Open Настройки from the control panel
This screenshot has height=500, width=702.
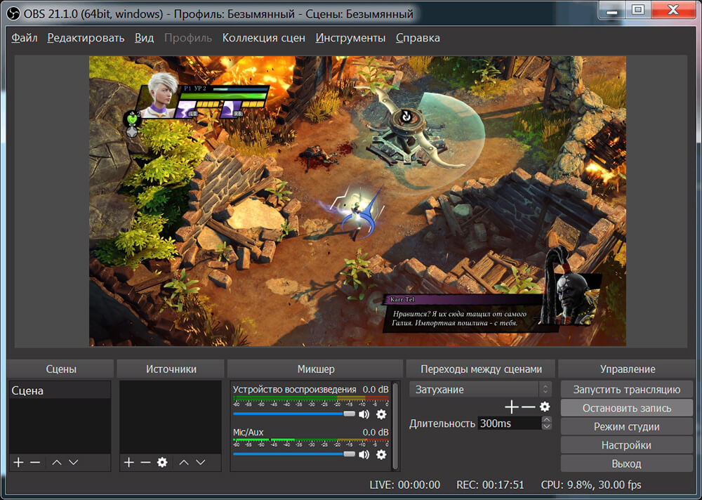pos(626,445)
